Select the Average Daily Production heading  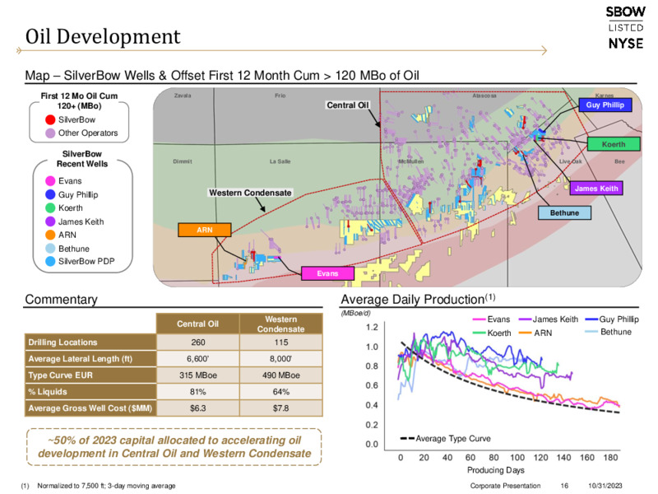(418, 299)
